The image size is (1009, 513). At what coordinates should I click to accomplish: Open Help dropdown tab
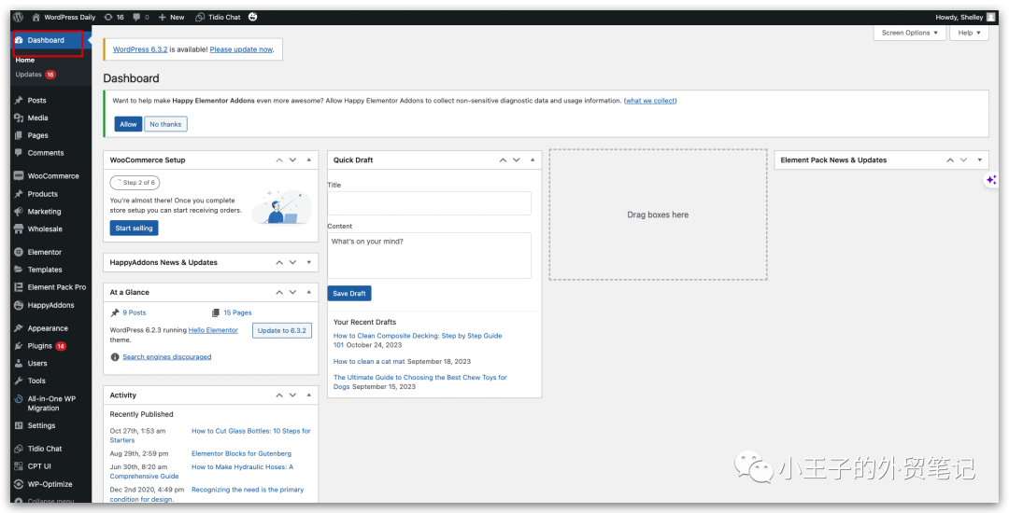click(969, 33)
